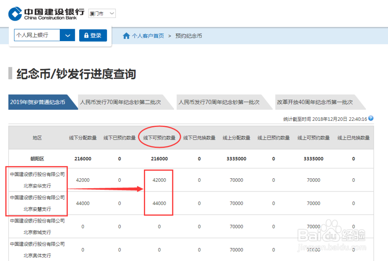Image resolution: width=388 pixels, height=261 pixels.
Task: Click the home icon in the breadcrumb bar
Action: pos(126,35)
